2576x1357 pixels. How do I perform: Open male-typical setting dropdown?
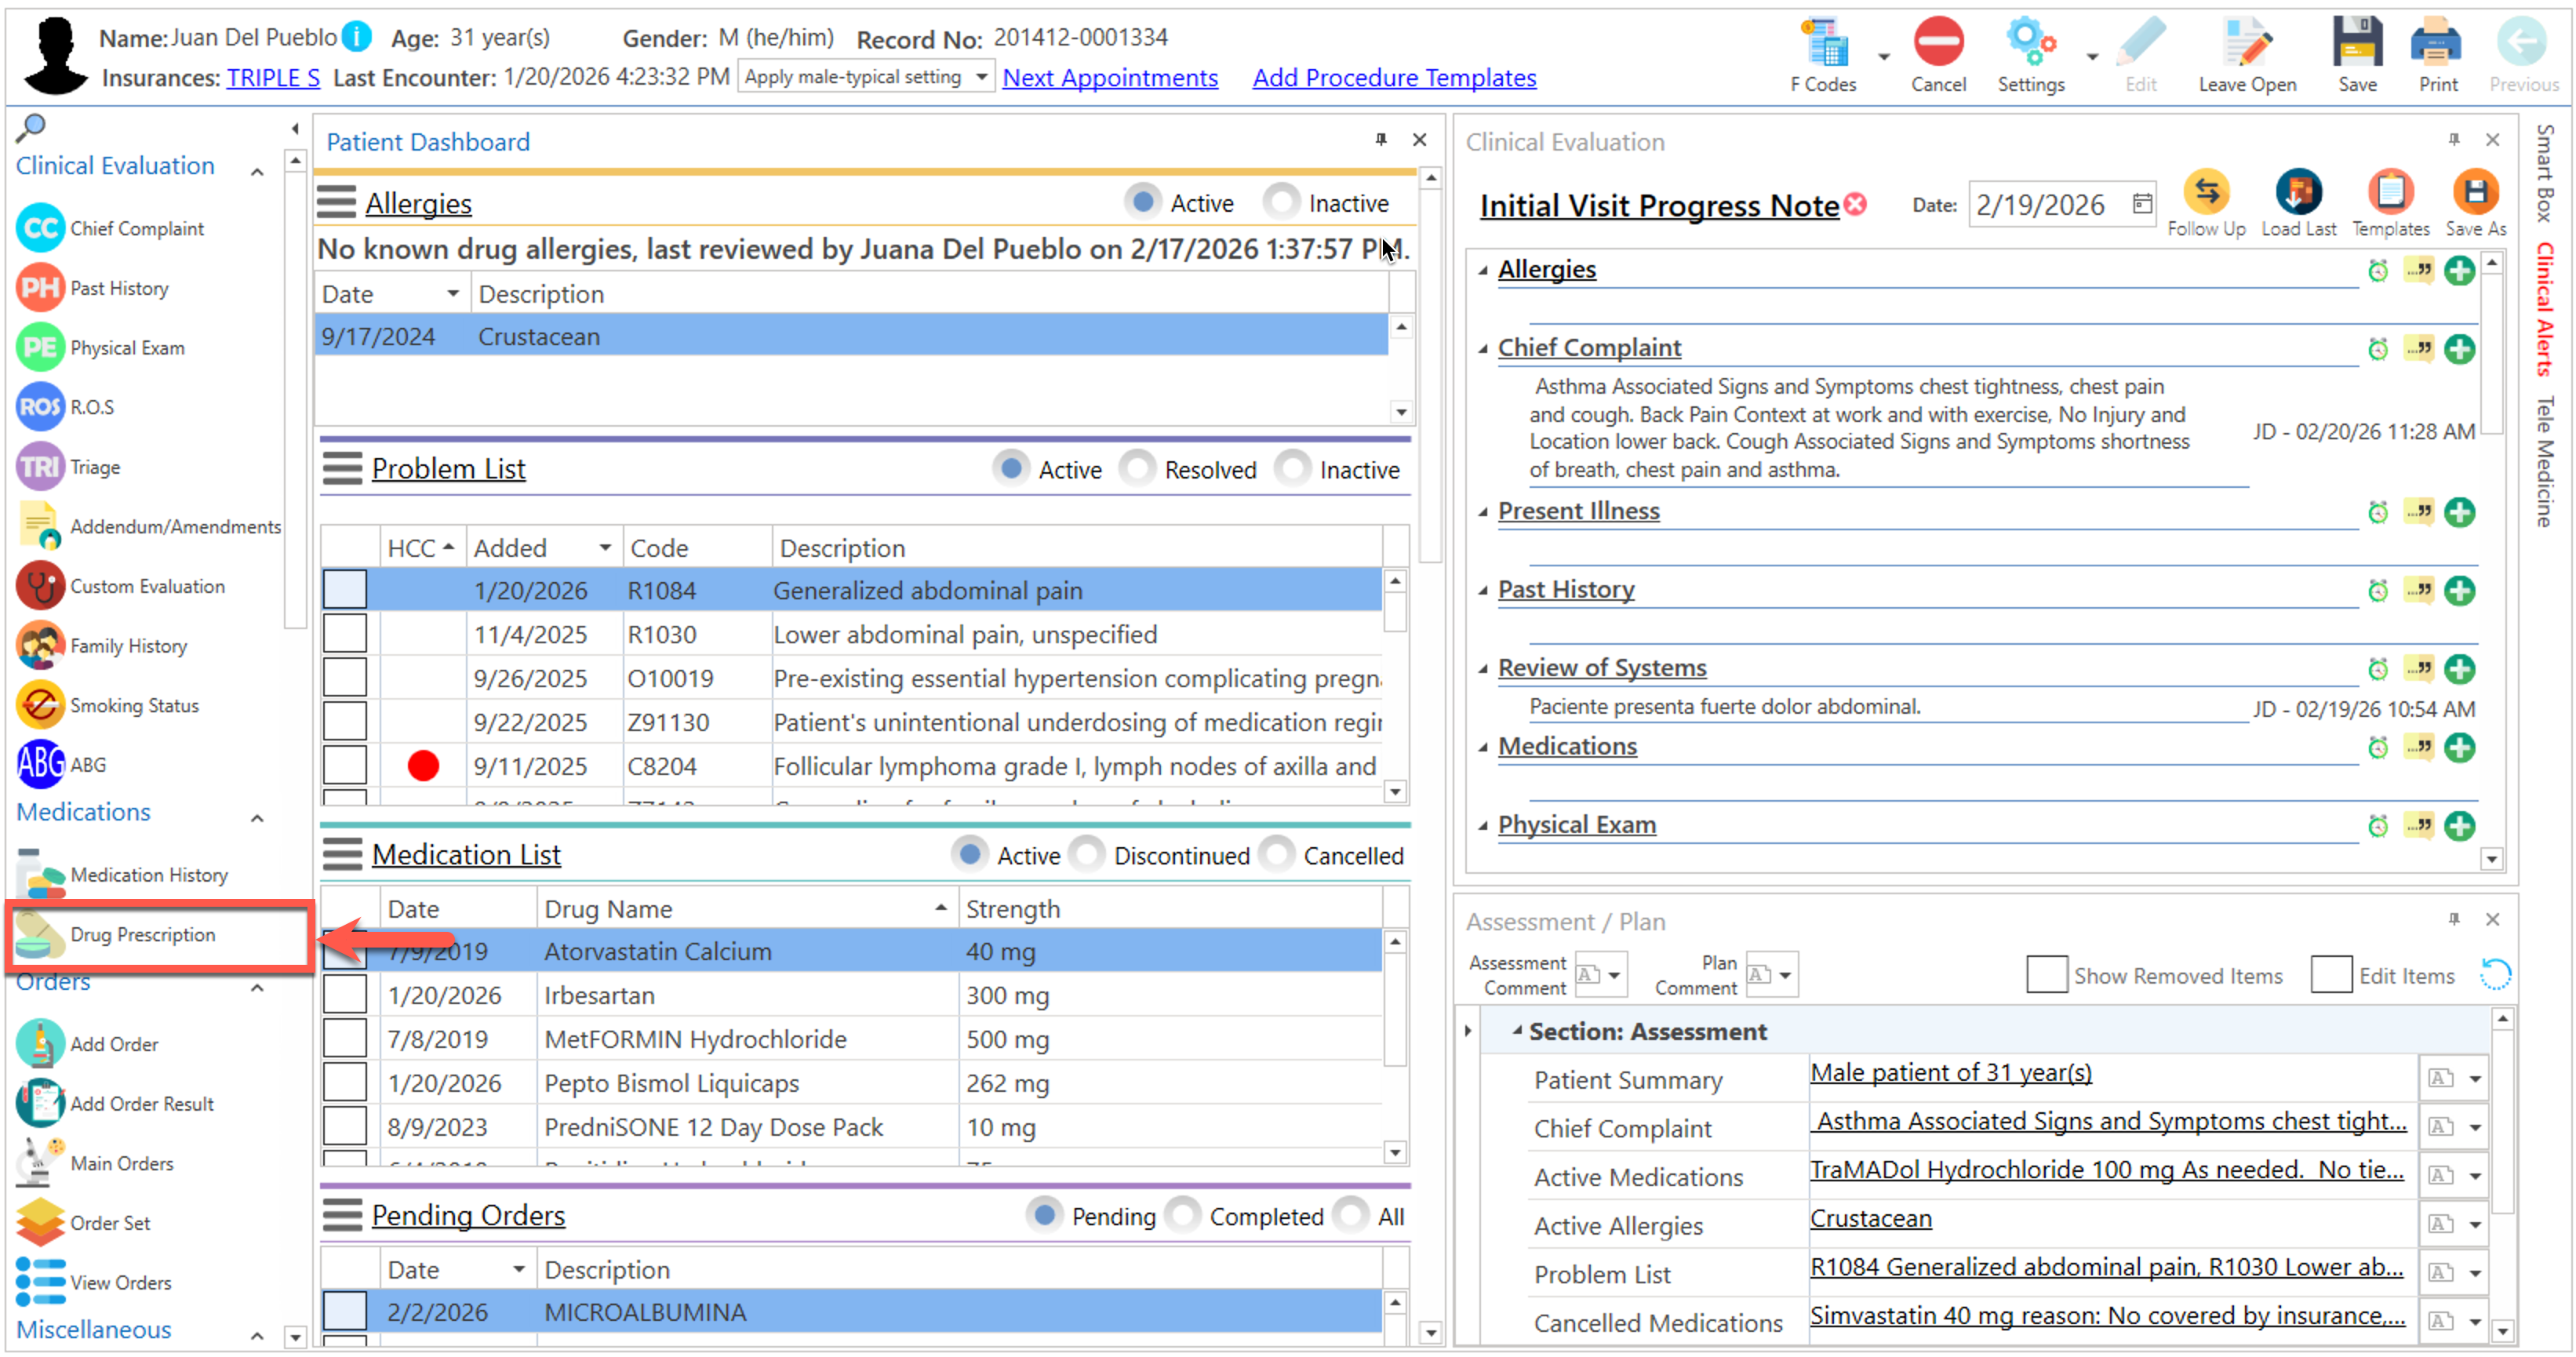(x=981, y=77)
